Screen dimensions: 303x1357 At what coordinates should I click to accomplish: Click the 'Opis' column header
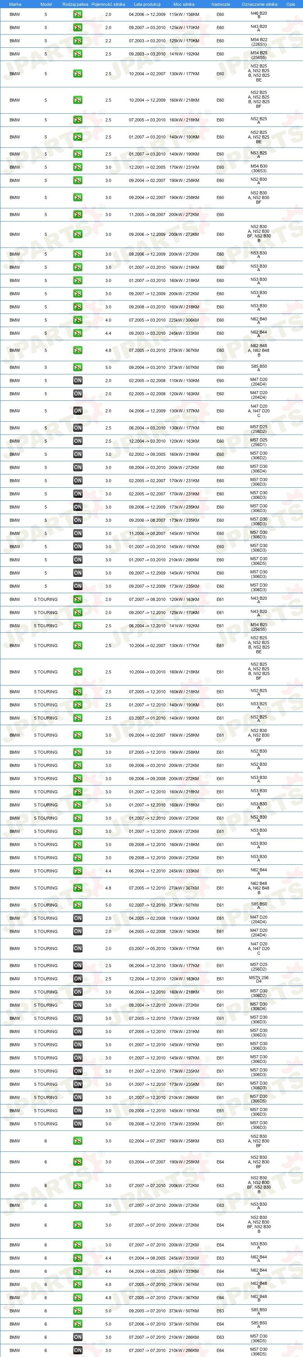pyautogui.click(x=290, y=4)
